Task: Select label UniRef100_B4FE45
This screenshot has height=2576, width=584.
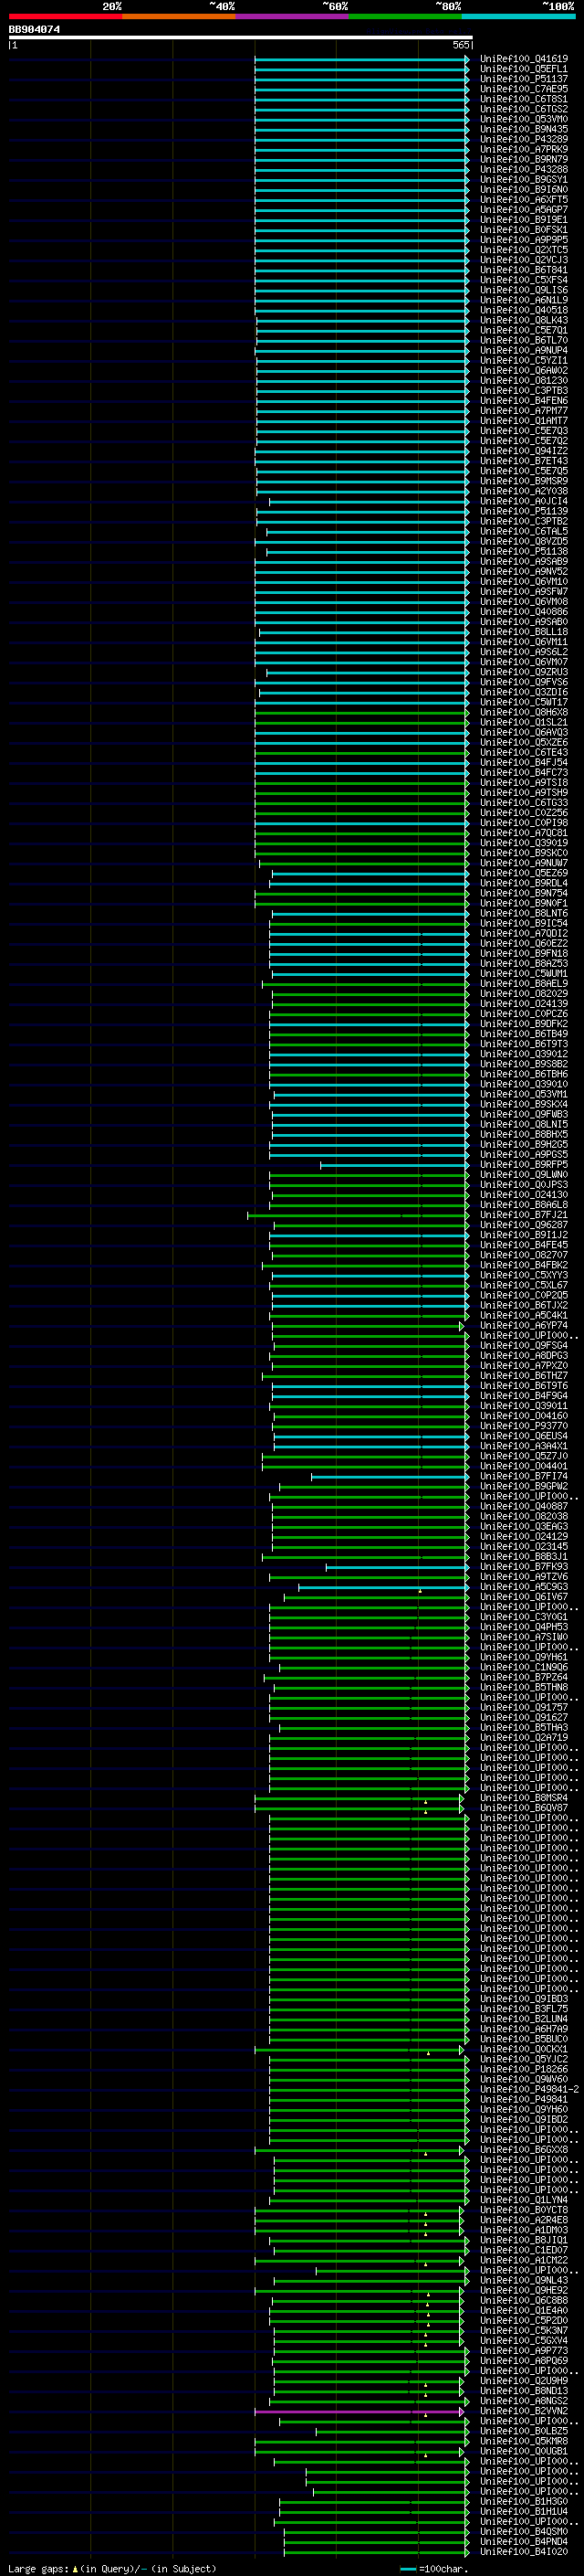Action: (x=523, y=1245)
